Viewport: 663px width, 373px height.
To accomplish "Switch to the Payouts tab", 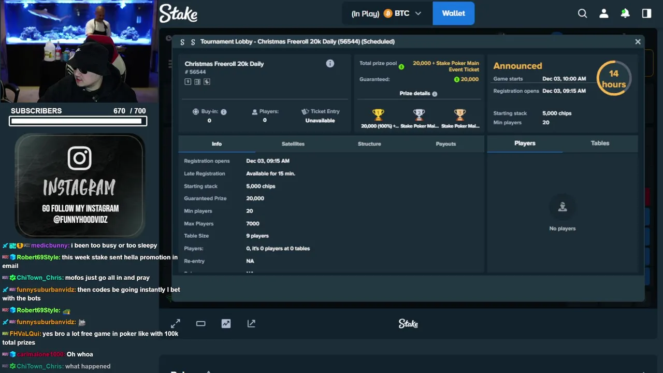I will pyautogui.click(x=446, y=144).
